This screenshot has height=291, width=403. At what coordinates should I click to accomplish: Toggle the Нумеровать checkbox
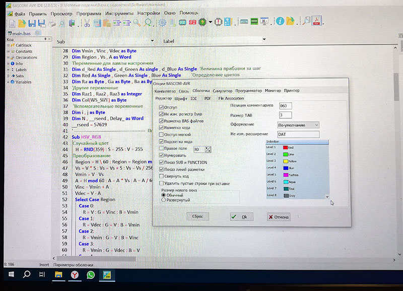click(x=161, y=155)
